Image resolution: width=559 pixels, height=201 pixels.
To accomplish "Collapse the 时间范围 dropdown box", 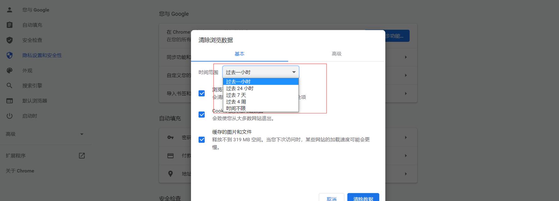I will click(x=261, y=72).
